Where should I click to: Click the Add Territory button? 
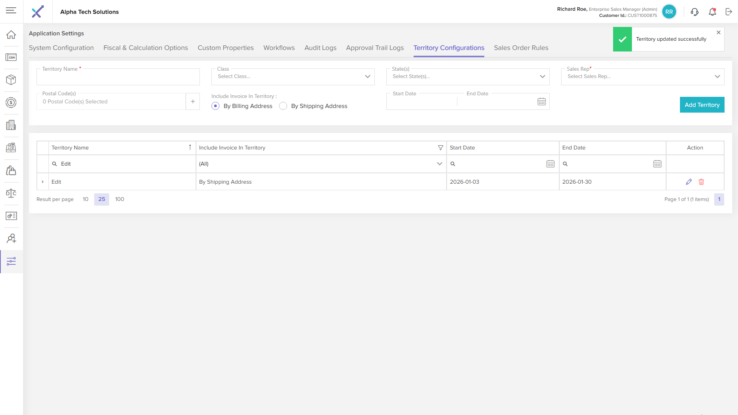point(701,105)
